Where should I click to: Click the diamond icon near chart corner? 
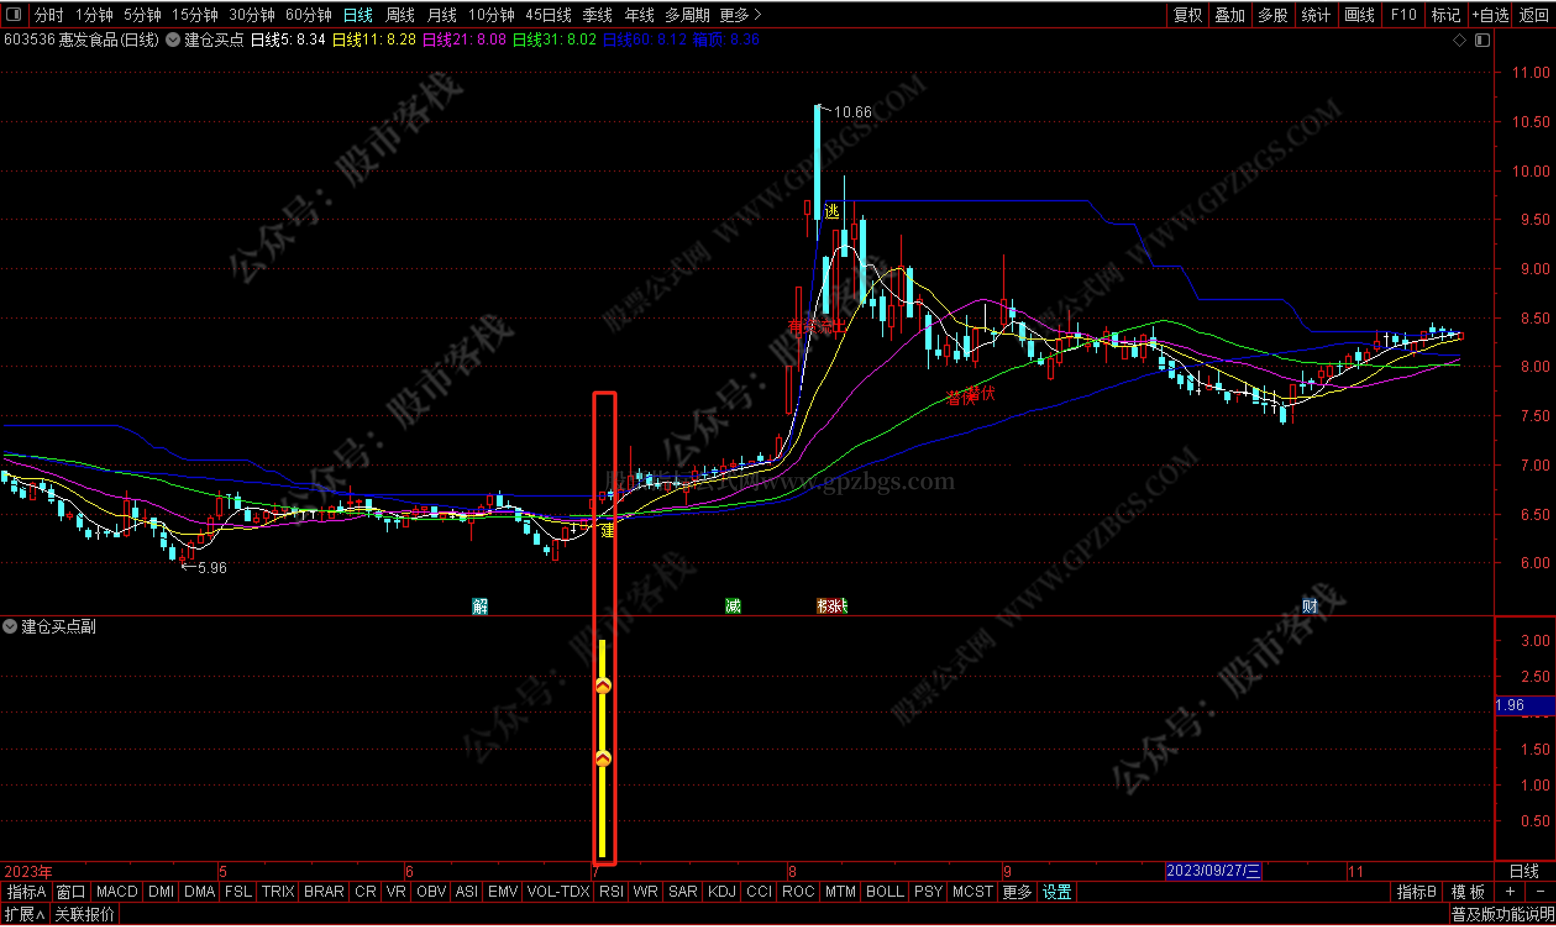click(1458, 41)
